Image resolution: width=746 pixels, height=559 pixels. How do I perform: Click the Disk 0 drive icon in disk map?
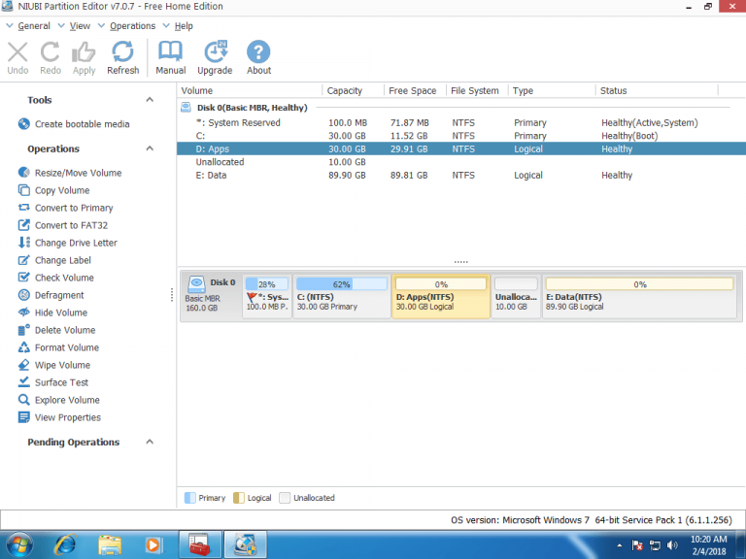(196, 284)
